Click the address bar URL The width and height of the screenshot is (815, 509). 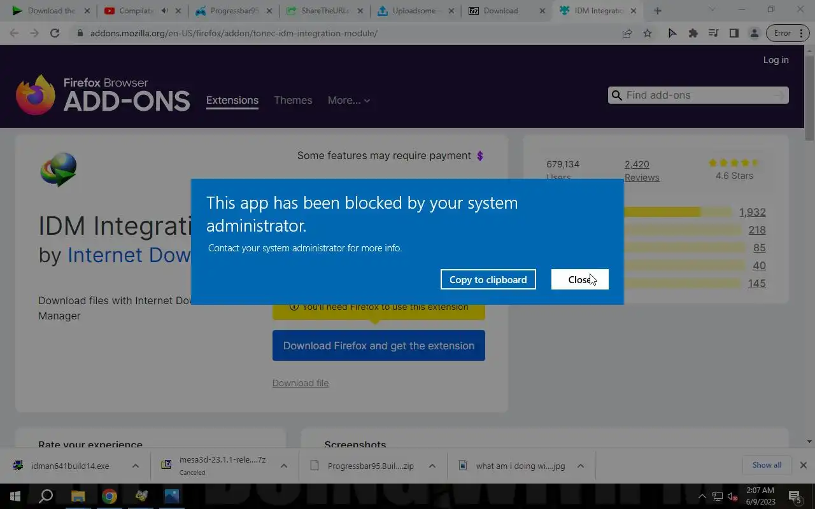pos(234,33)
